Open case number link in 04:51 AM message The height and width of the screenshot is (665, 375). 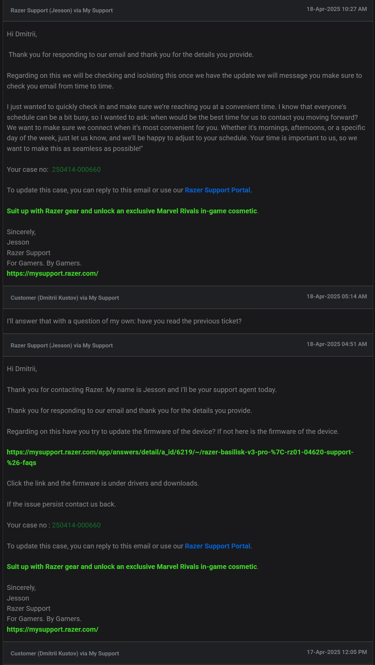pyautogui.click(x=76, y=525)
